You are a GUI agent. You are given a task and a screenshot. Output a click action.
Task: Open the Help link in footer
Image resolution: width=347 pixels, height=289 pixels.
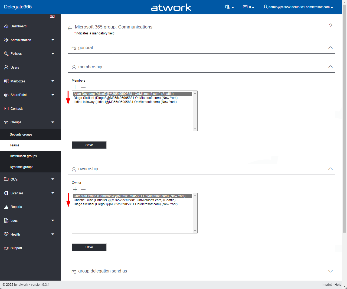tap(338, 285)
